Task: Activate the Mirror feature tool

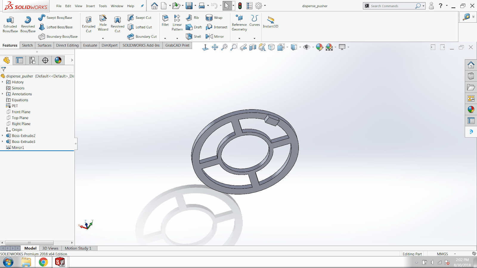Action: [215, 36]
